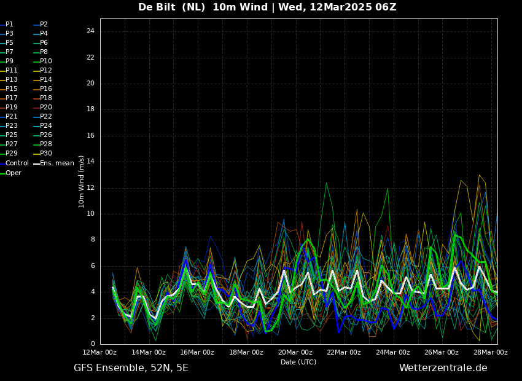Select the P30 legend label
This screenshot has width=522, height=381.
45,154
